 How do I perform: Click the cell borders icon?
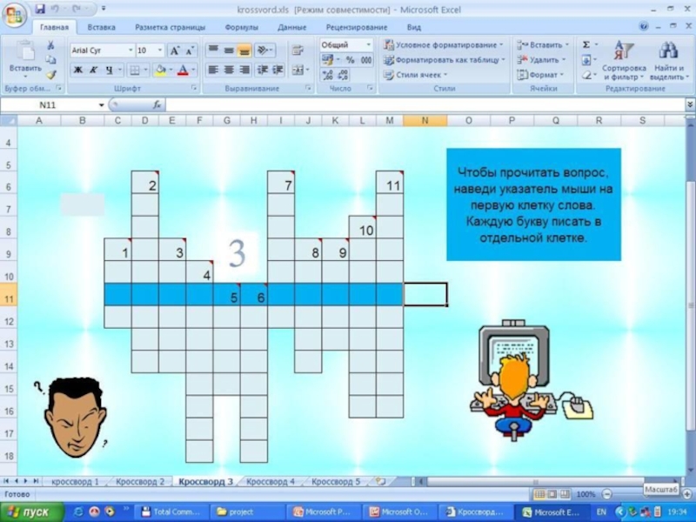pos(134,70)
